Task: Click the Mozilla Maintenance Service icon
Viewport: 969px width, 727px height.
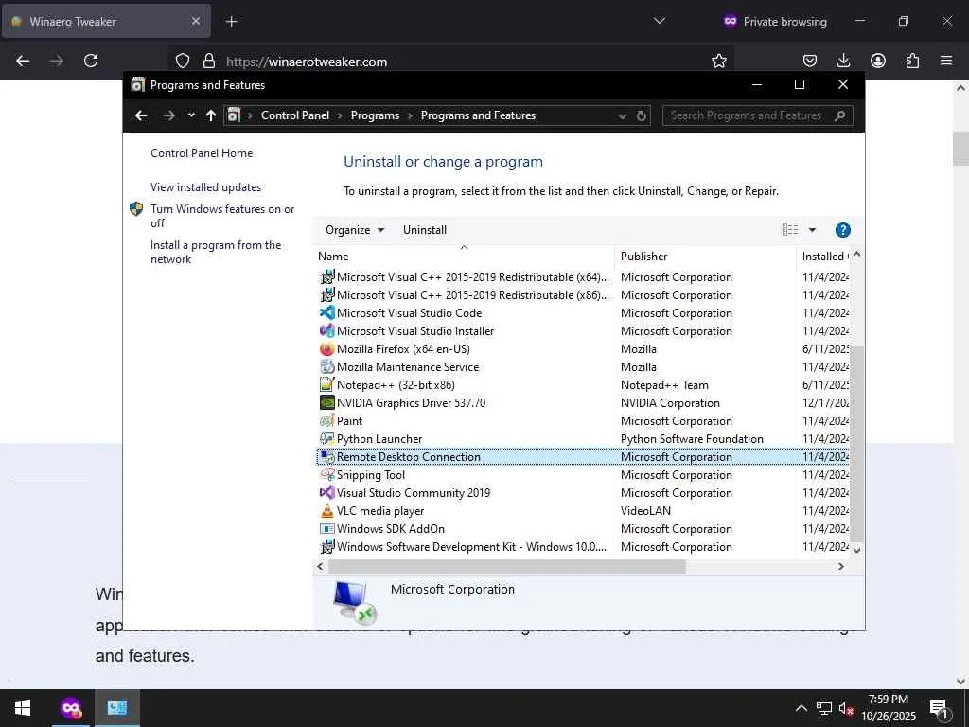Action: coord(326,366)
